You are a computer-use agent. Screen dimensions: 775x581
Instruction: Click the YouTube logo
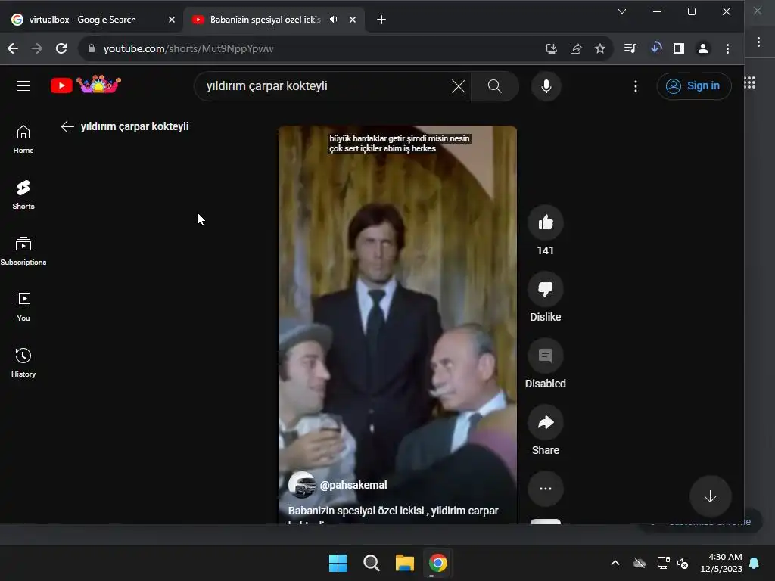coord(86,85)
